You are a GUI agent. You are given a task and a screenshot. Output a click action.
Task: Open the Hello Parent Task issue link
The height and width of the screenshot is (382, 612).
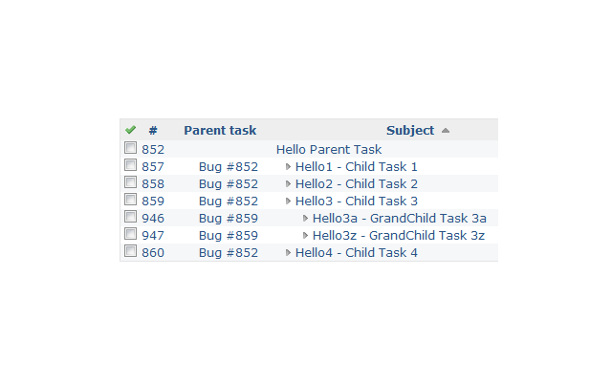tap(329, 150)
